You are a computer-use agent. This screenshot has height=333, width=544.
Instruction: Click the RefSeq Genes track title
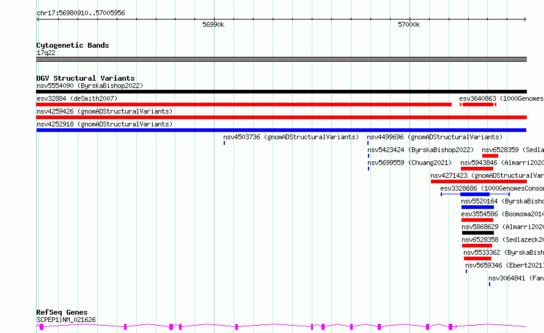(62, 312)
